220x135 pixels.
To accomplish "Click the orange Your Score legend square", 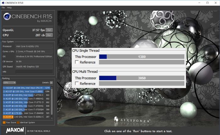I will pyautogui.click(x=3, y=122).
